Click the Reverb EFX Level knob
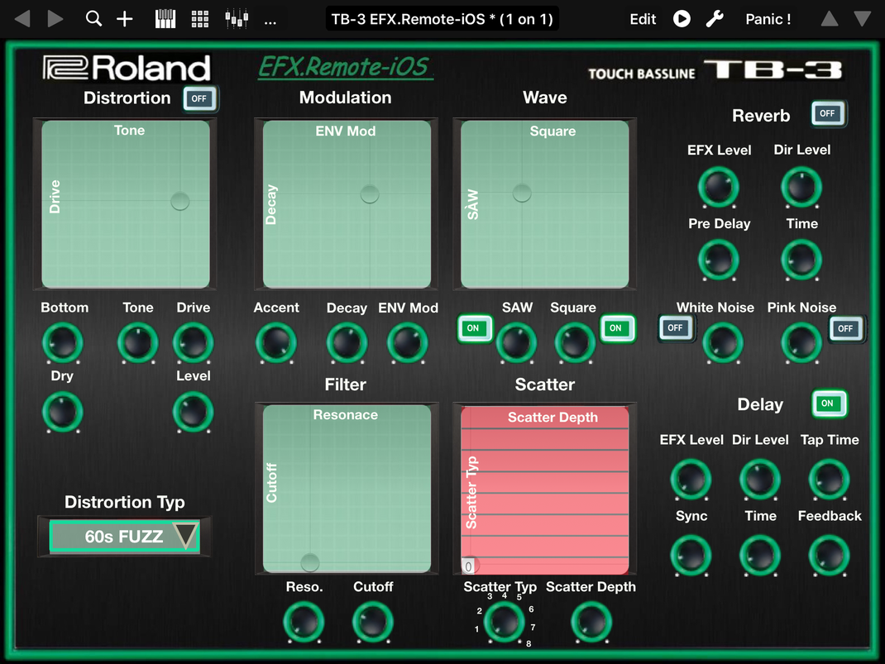The width and height of the screenshot is (885, 664). click(x=719, y=187)
